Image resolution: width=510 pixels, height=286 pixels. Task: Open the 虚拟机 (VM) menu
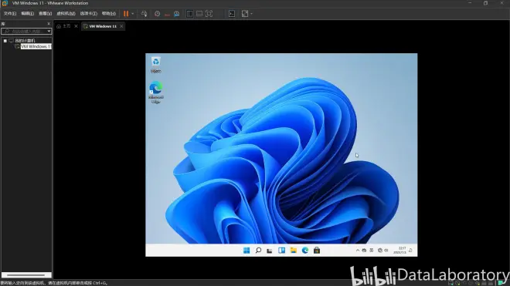pos(66,14)
